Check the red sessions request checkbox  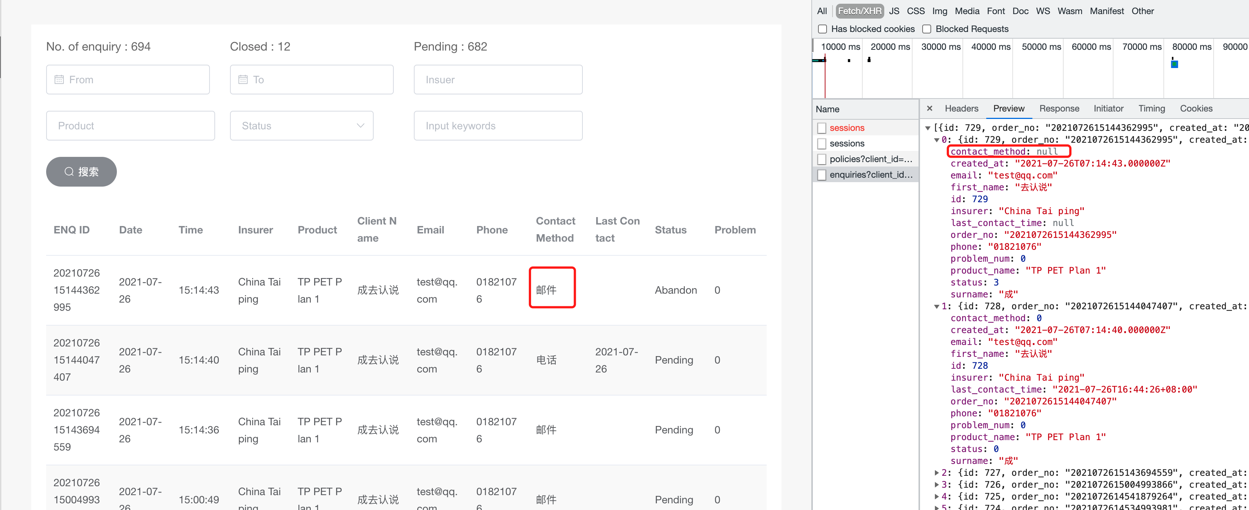(822, 128)
